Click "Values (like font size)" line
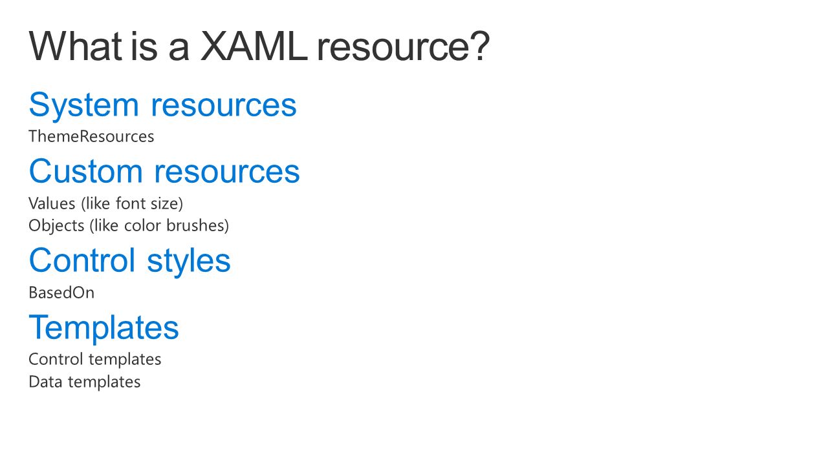Screen dimensions: 828x465 pos(106,204)
